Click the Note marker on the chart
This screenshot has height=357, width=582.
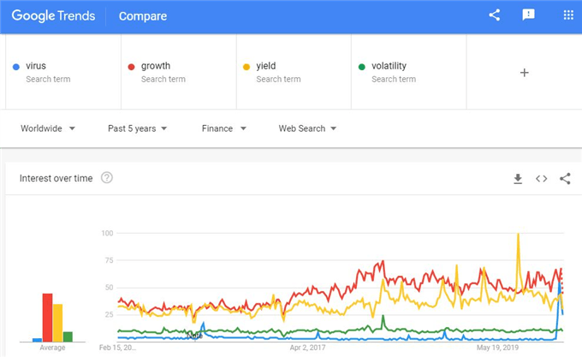tap(195, 336)
